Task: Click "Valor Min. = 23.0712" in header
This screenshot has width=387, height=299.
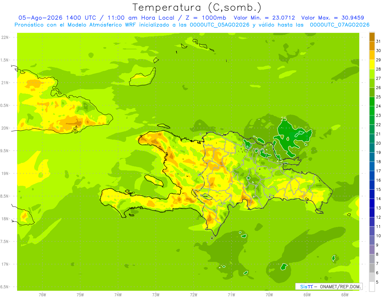Action: [x=264, y=18]
